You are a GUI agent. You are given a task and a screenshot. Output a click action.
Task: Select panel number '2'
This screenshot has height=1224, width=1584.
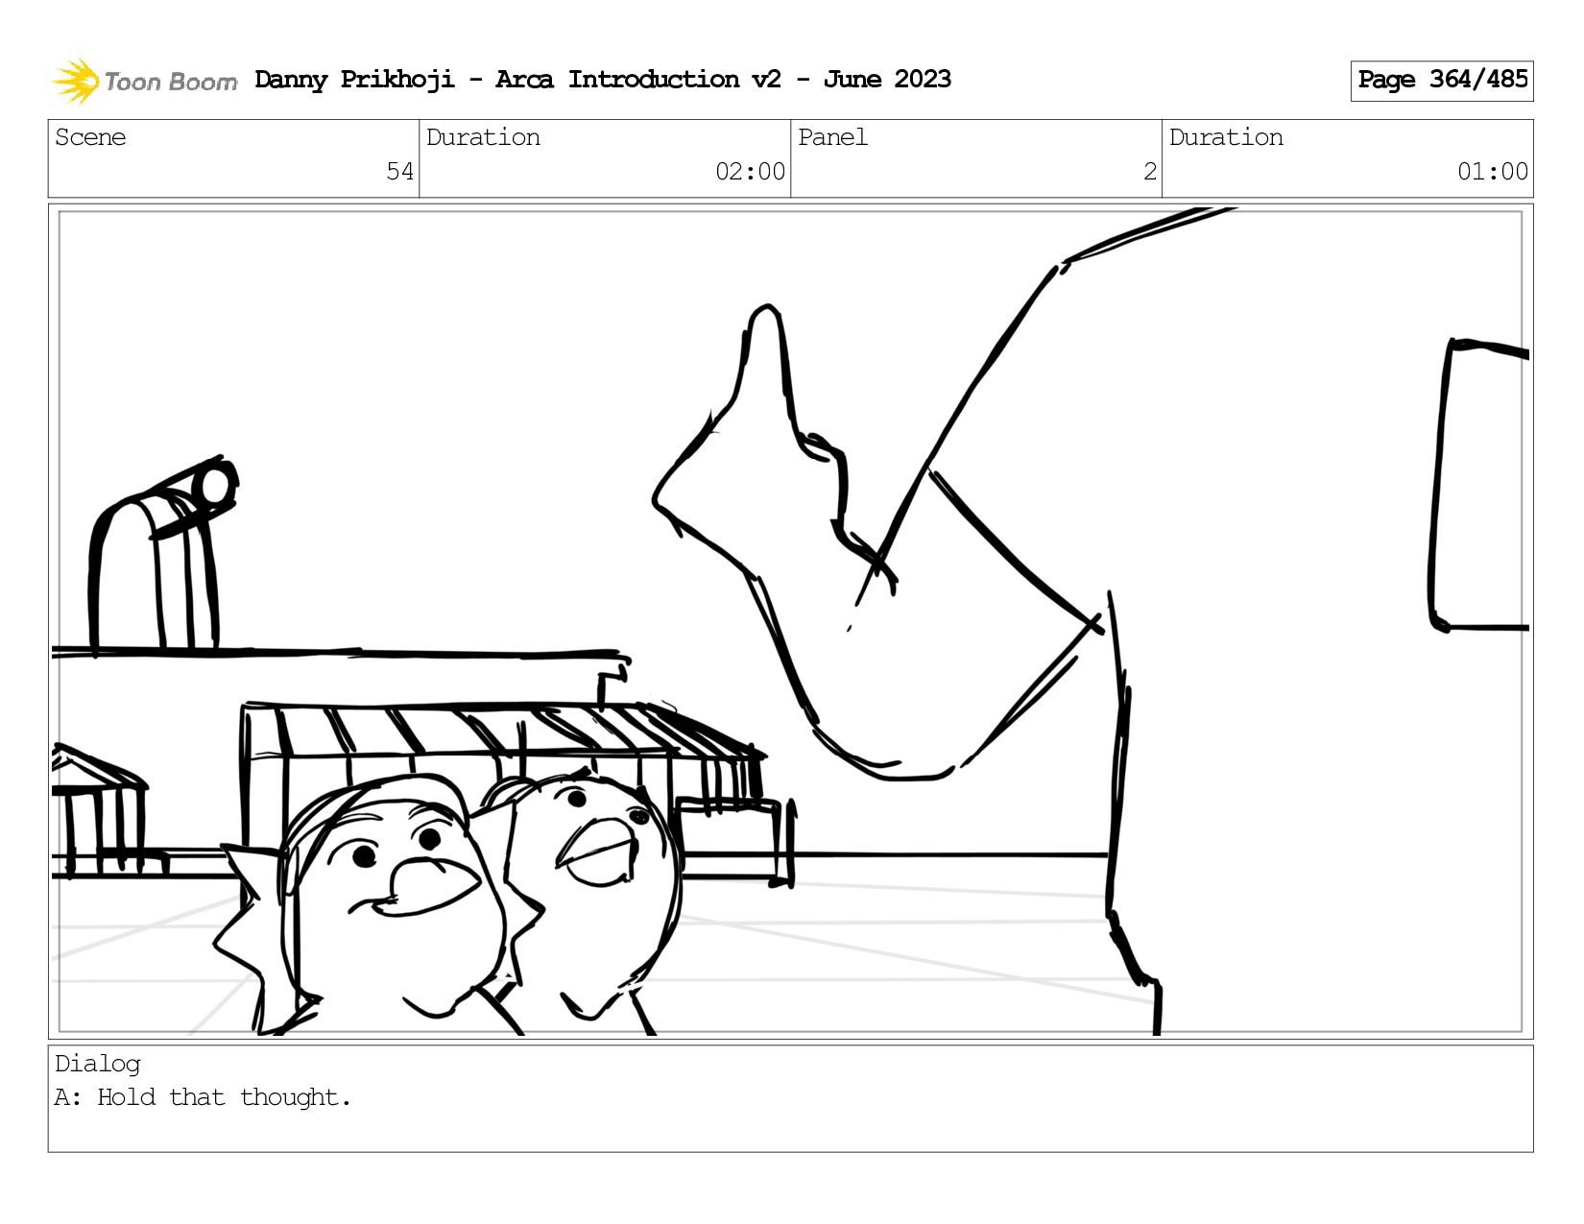coord(1149,172)
